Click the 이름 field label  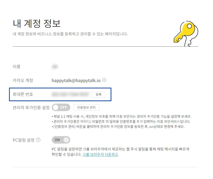(16, 67)
